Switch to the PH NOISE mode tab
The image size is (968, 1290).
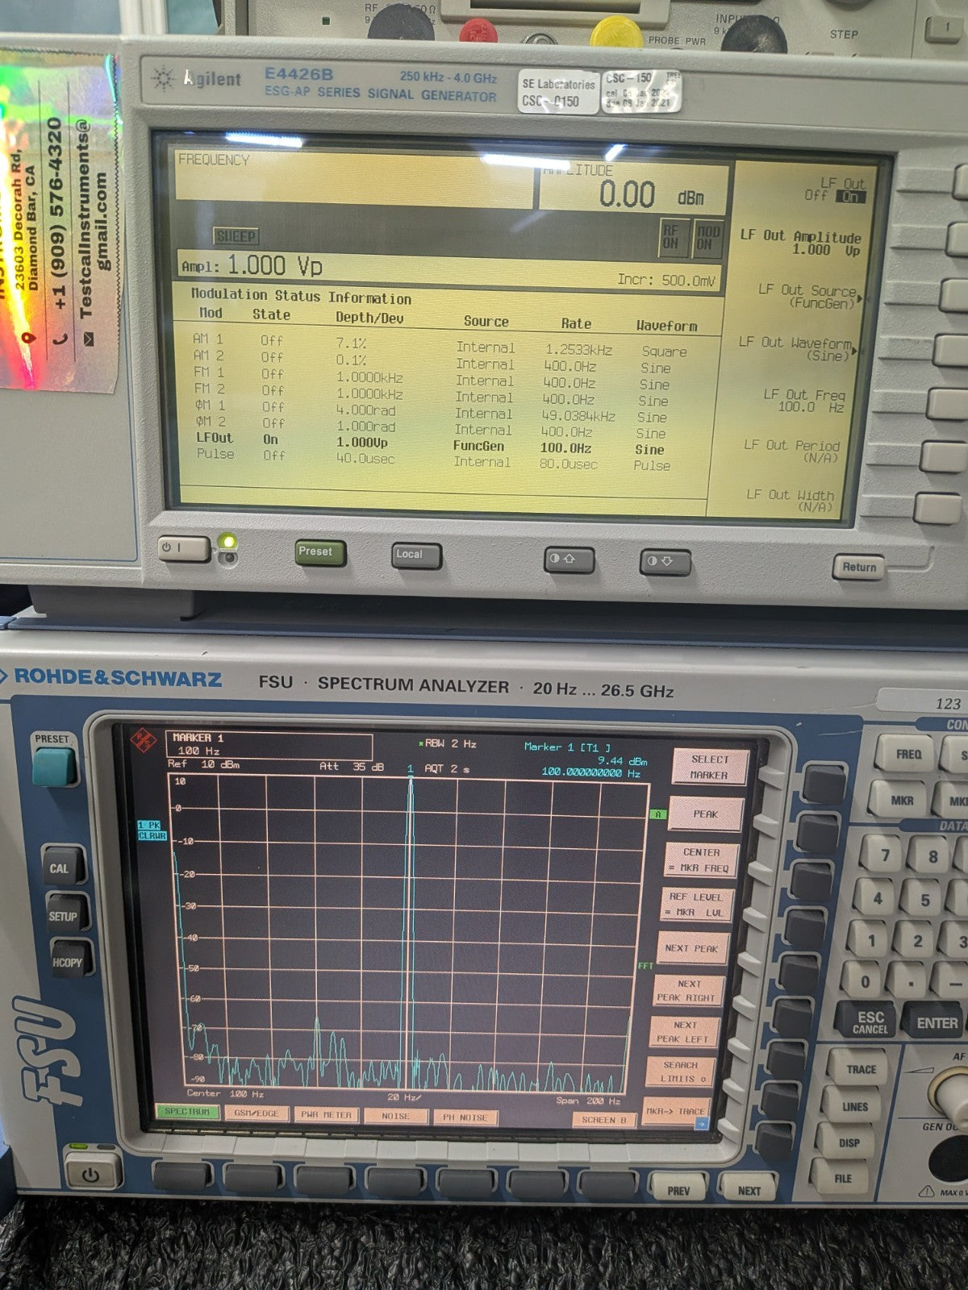click(465, 1117)
